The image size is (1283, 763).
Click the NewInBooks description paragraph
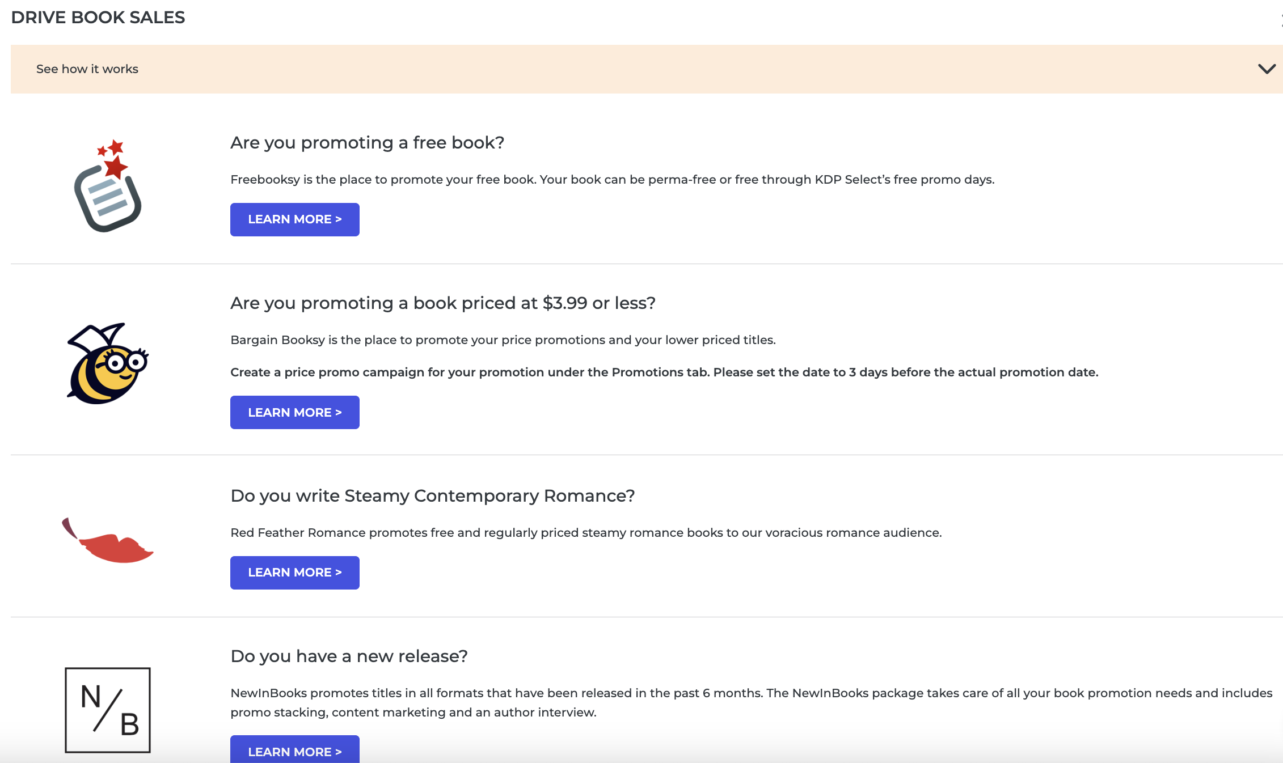point(752,703)
